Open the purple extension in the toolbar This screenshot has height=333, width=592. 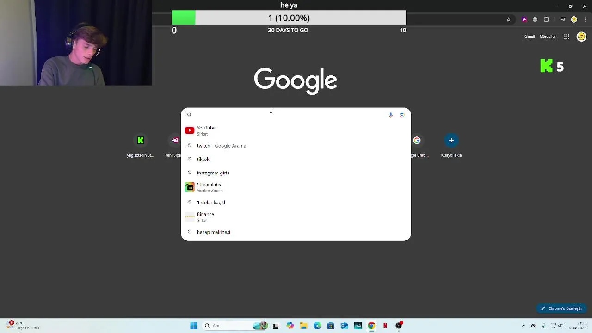click(524, 19)
